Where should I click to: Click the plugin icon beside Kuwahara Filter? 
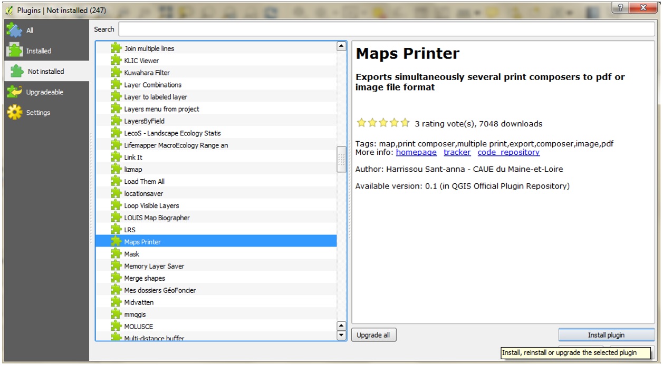[x=116, y=73]
